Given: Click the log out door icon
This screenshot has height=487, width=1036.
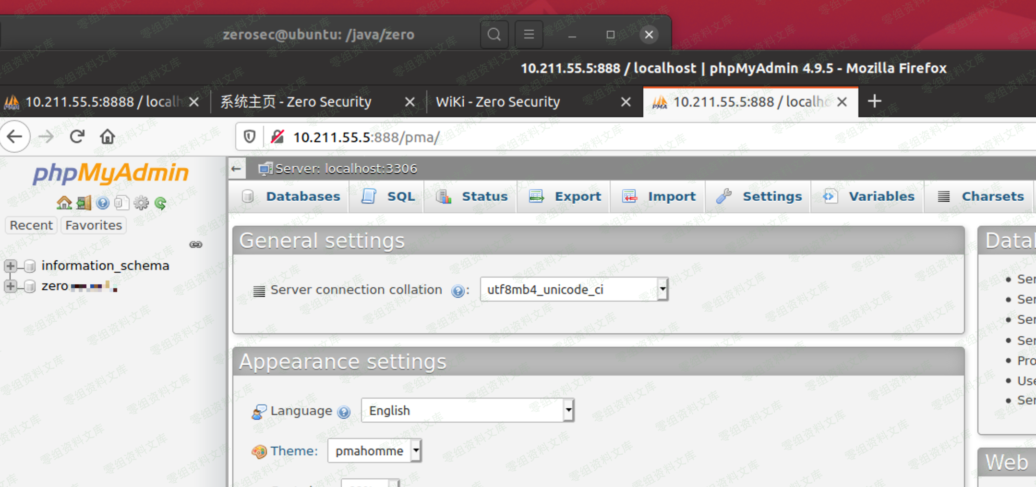Looking at the screenshot, I should pos(84,203).
